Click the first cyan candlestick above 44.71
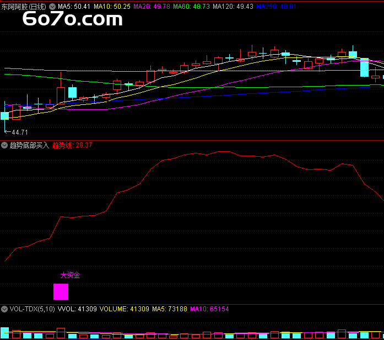This screenshot has width=384, height=340. 4,116
